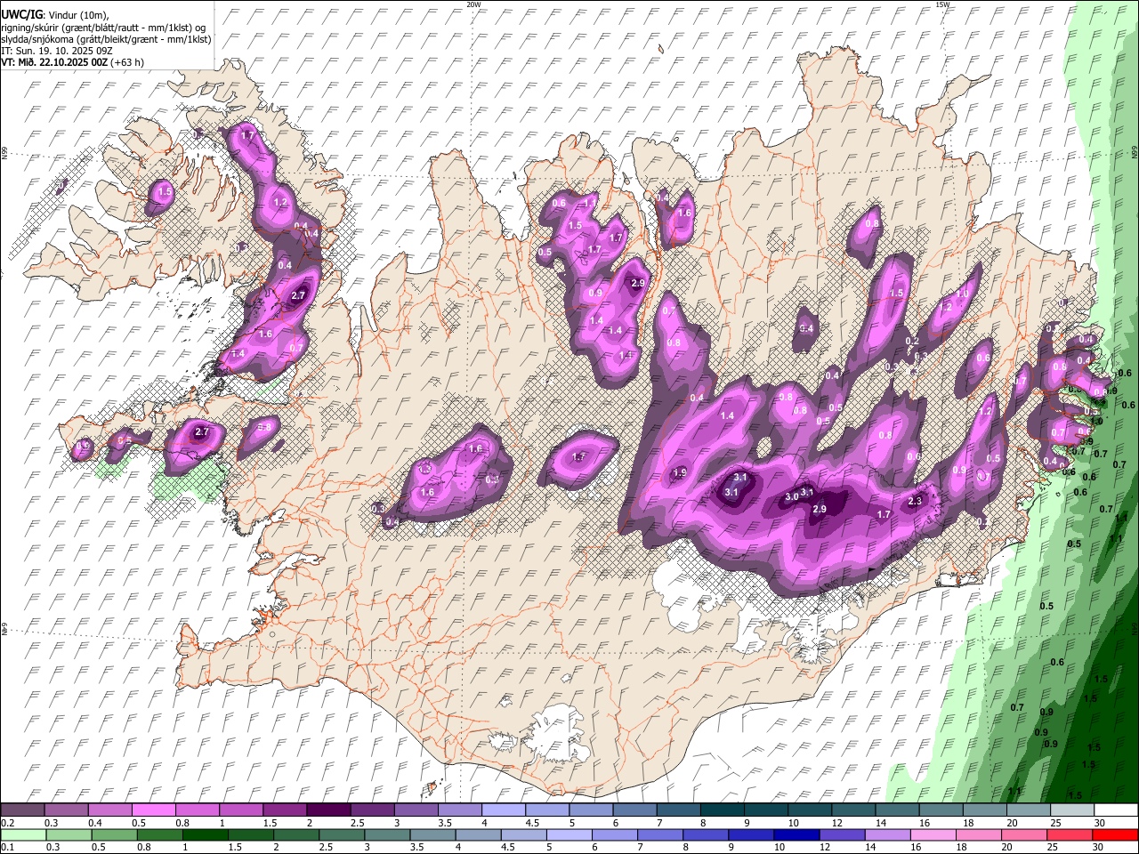Click the pink swatch labeled 16 in bottom row
Viewport: 1139px width, 854px height.
tap(933, 835)
